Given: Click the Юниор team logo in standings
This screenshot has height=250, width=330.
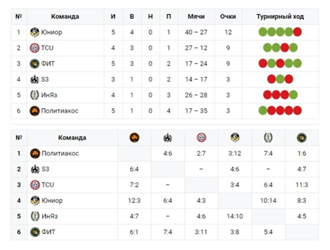Looking at the screenshot, I should click(34, 32).
